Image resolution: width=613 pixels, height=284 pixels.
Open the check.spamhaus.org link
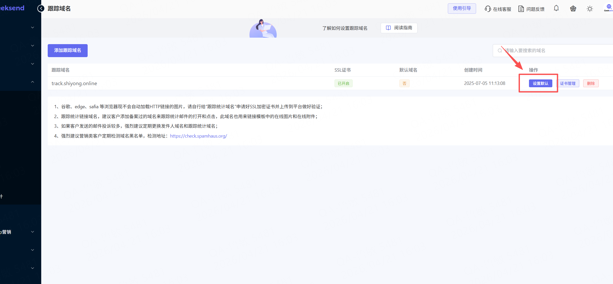pos(198,136)
